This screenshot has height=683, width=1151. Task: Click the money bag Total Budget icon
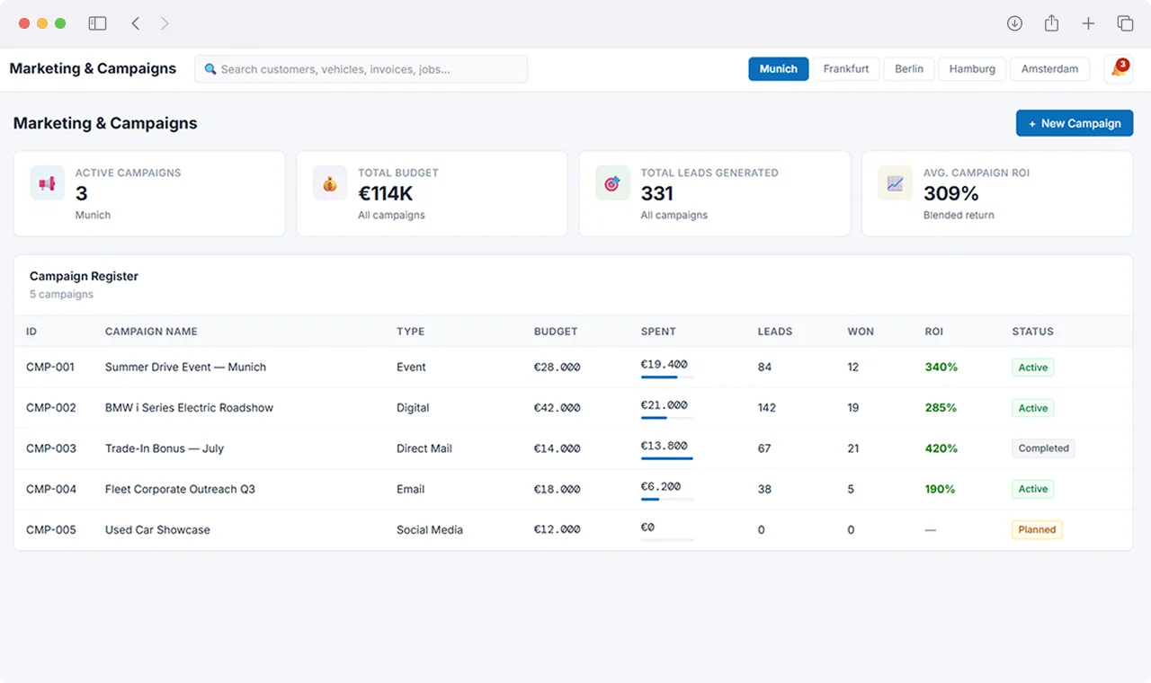[x=330, y=183]
